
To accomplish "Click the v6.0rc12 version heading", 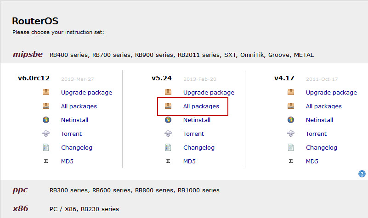I will click(x=34, y=78).
